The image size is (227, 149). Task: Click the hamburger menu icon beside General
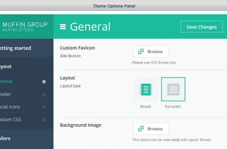63,27
